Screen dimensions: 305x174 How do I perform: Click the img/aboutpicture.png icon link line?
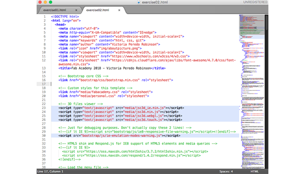coord(100,48)
